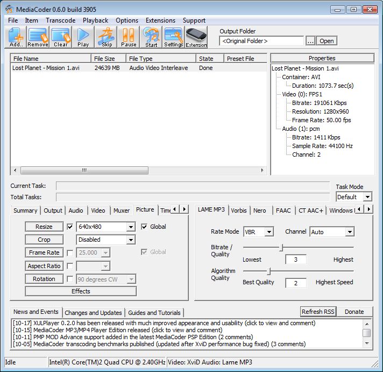Click the Output Folder path field
Screen dimensions: 383x372
click(x=261, y=41)
